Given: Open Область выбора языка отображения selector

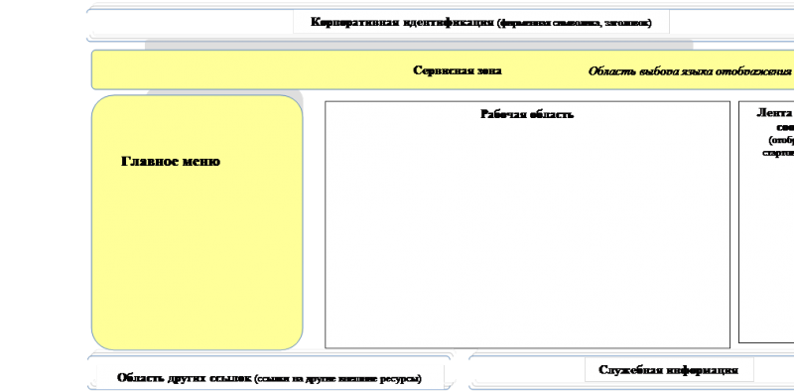Looking at the screenshot, I should (690, 71).
